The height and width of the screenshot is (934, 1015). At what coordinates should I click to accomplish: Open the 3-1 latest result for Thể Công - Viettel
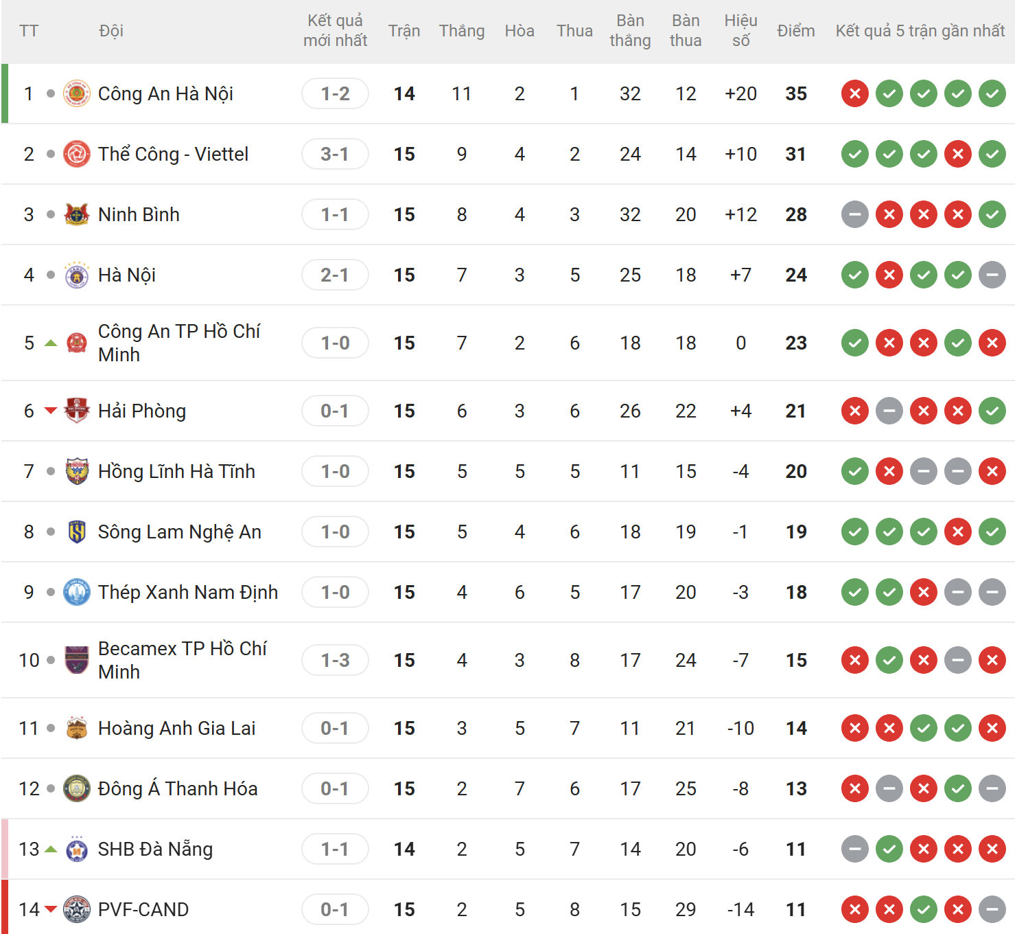[335, 154]
